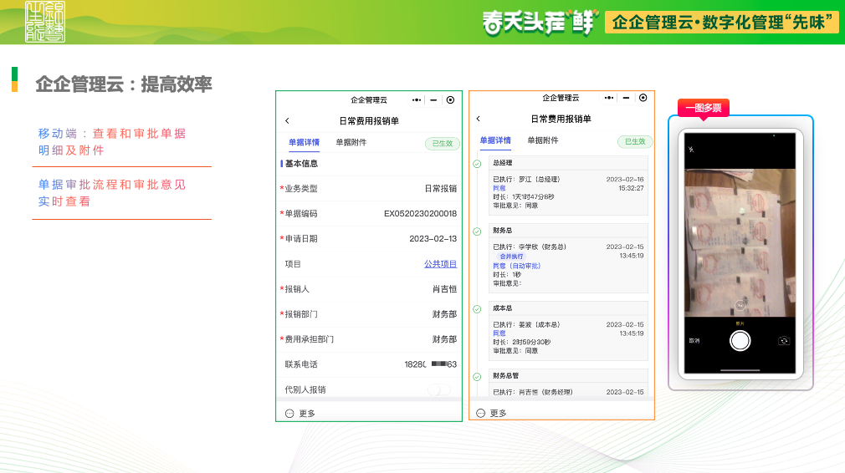The height and width of the screenshot is (473, 845).
Task: Toggle the 代别人报销 switch
Action: click(x=438, y=389)
